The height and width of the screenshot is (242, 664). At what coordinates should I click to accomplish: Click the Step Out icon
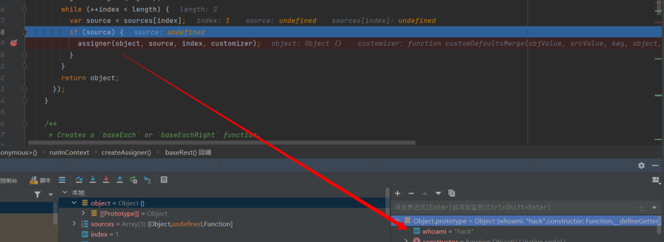[x=120, y=180]
